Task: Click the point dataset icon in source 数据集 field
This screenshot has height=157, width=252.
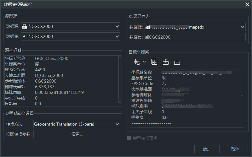Action: pyautogui.click(x=24, y=37)
